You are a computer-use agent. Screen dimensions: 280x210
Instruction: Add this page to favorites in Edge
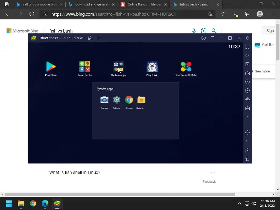click(210, 14)
